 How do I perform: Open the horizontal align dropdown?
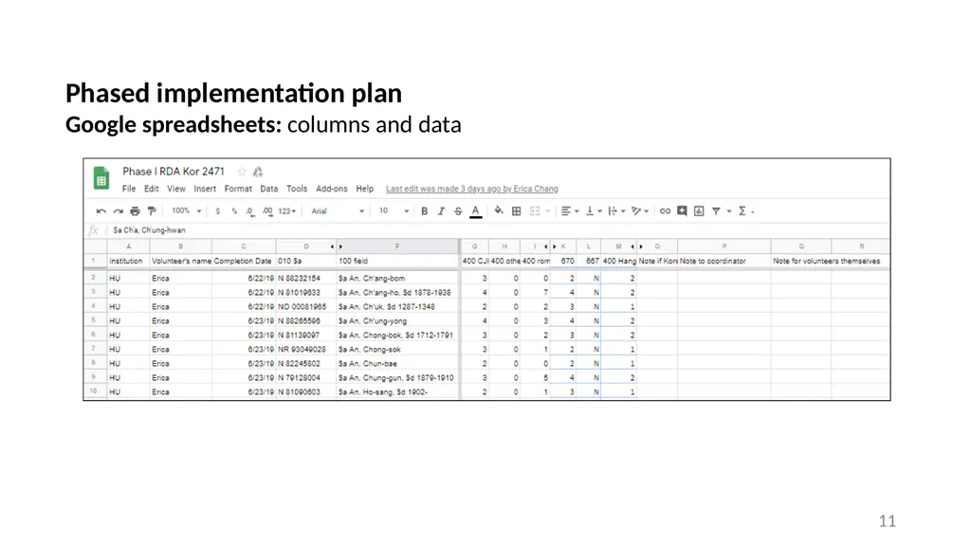click(x=570, y=211)
